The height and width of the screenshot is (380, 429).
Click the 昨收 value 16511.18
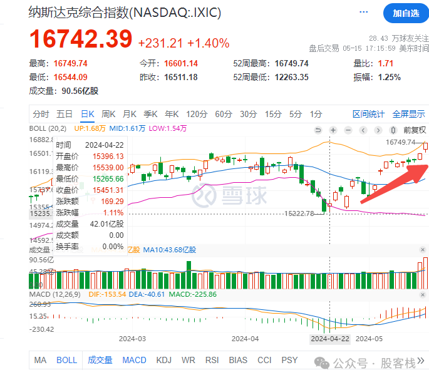click(x=181, y=77)
